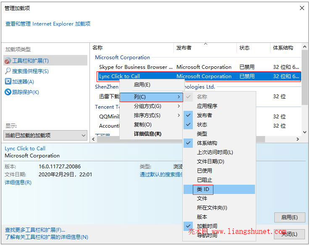Enable the 类型 column option
The width and height of the screenshot is (310, 246).
(219, 134)
